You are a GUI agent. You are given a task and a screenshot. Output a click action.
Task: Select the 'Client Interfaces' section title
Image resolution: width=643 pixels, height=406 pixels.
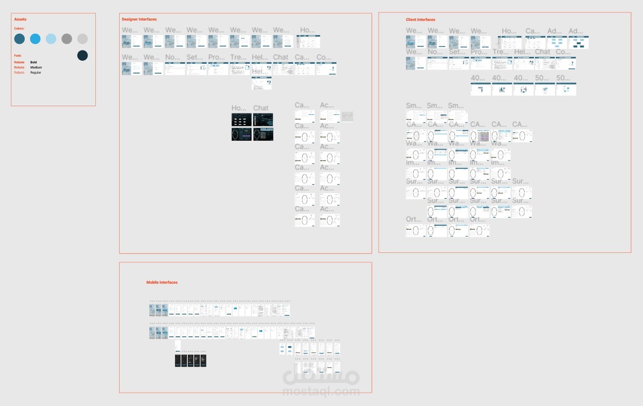point(421,20)
